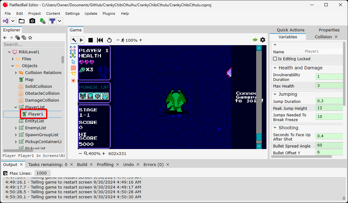Open the Plugins menu
The image size is (348, 203).
pyautogui.click(x=109, y=13)
